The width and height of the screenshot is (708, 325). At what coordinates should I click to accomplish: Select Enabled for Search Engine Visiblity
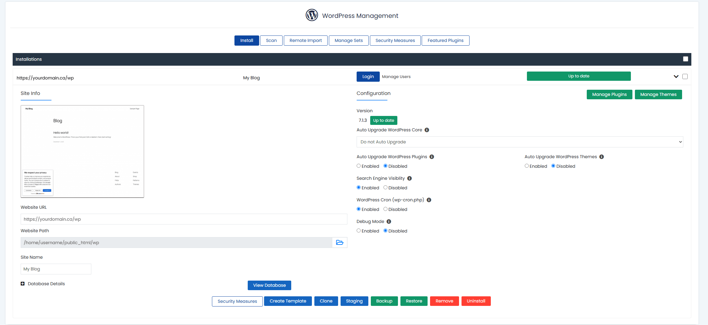[x=358, y=187]
